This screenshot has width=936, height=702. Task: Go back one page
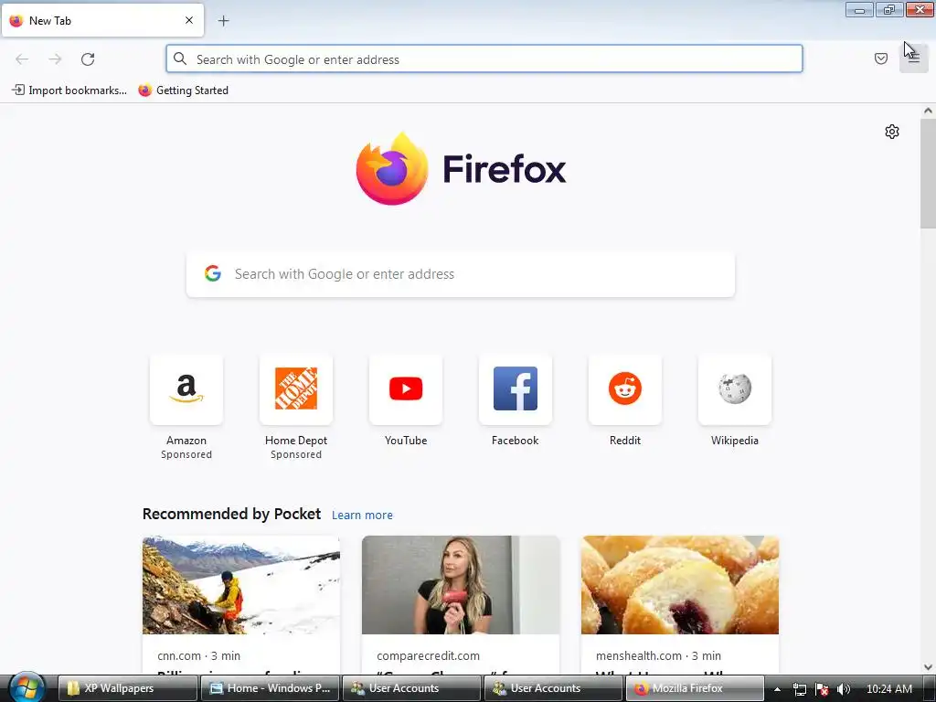[x=22, y=59]
